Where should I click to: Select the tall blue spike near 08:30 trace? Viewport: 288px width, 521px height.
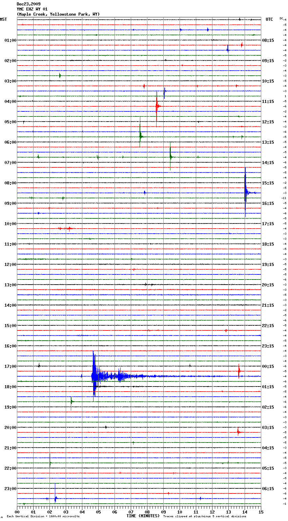(x=245, y=192)
